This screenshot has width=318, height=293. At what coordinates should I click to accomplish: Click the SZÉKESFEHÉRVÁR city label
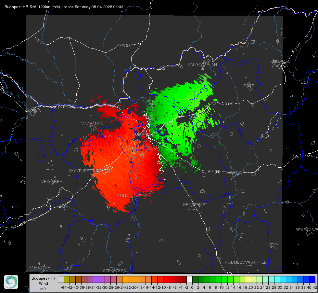point(92,171)
